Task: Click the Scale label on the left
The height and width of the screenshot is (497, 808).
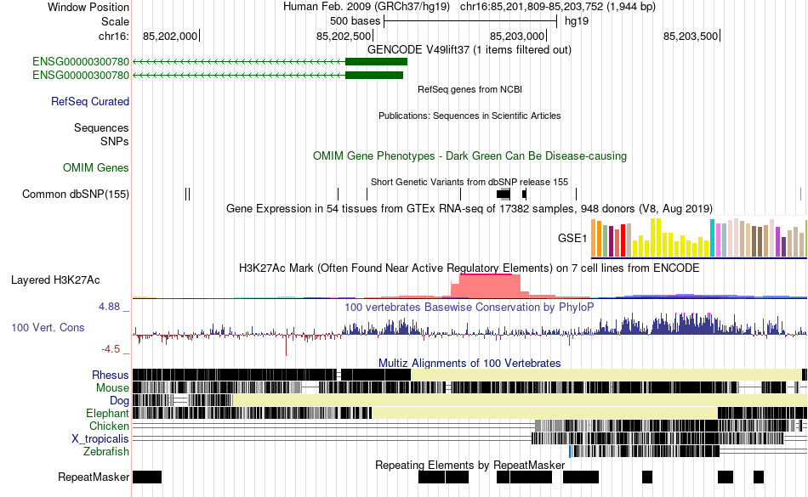Action: coord(115,21)
